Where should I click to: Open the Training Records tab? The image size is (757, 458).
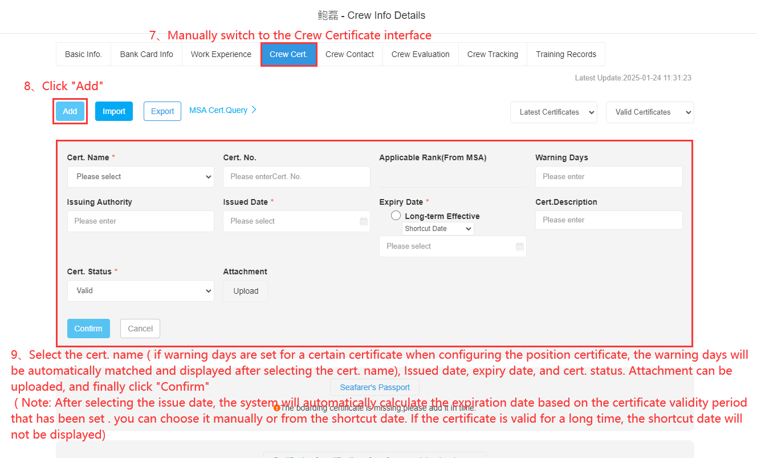click(x=566, y=54)
